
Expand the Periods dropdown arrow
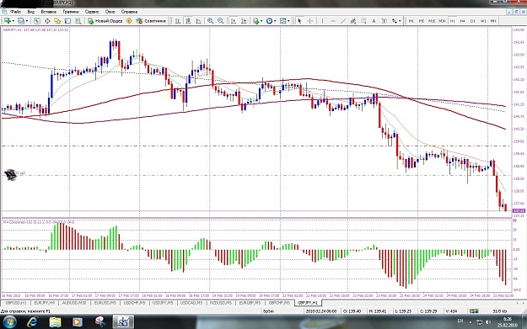[x=275, y=21]
